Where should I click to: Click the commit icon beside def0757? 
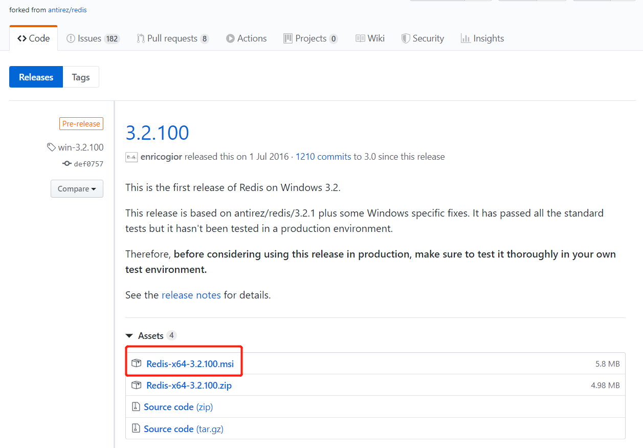coord(66,164)
